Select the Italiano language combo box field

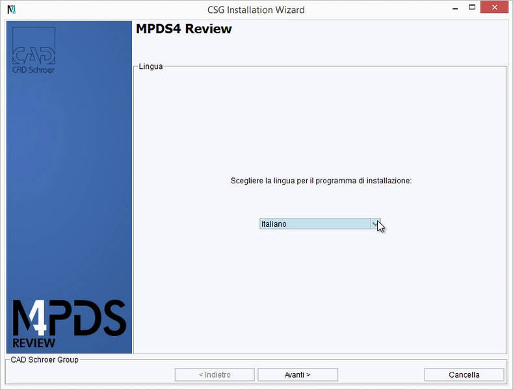[x=320, y=224]
